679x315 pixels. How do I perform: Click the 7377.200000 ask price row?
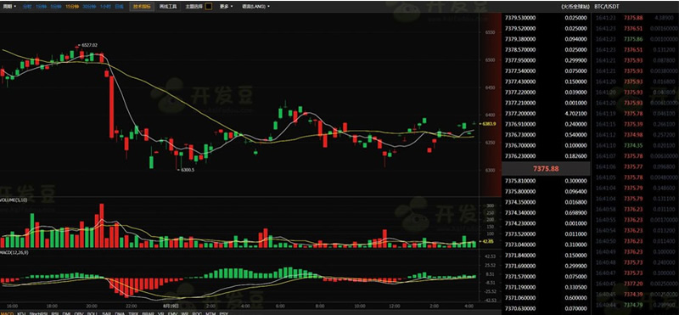[546, 114]
